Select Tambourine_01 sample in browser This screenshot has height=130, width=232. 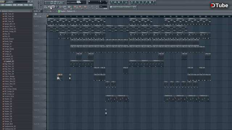click(10, 126)
